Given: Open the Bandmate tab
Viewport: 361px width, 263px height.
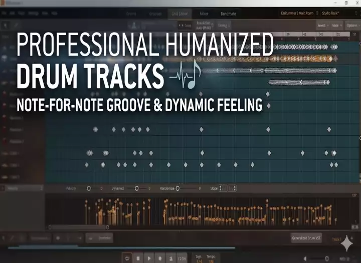Looking at the screenshot, I should pos(229,14).
